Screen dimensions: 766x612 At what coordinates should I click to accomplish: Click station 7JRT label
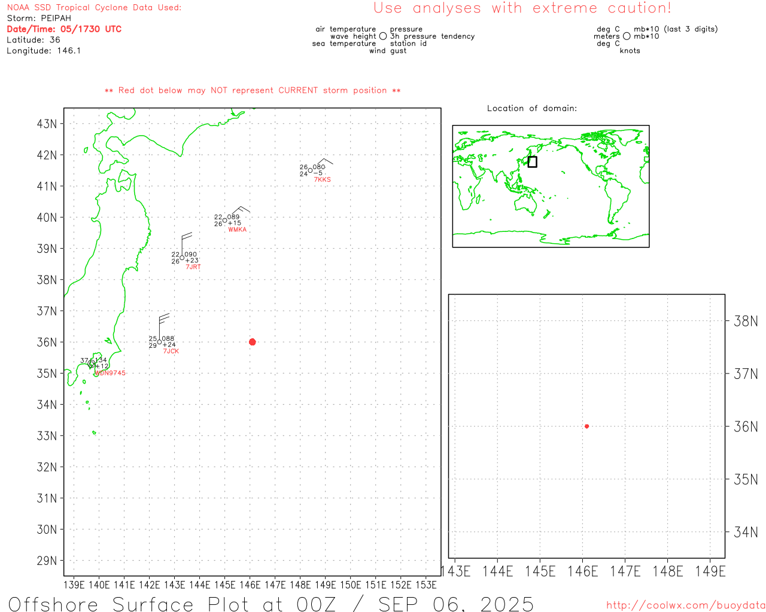[193, 267]
